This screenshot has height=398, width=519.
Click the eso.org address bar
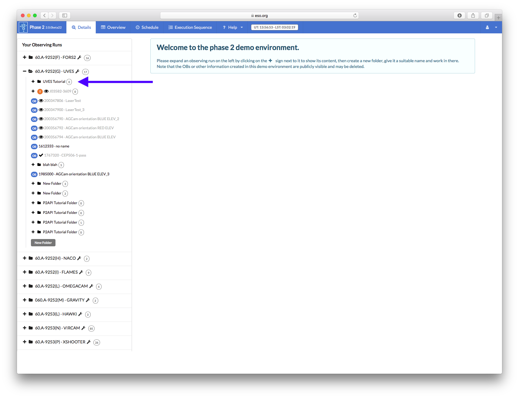pyautogui.click(x=259, y=15)
